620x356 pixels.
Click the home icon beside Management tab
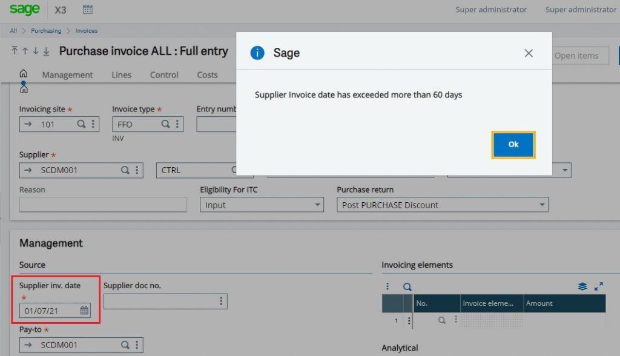pyautogui.click(x=24, y=74)
